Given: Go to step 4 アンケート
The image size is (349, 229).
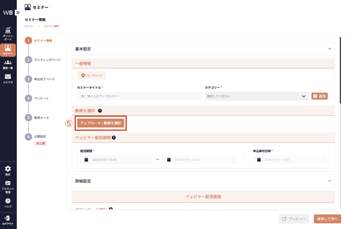Looking at the screenshot, I should [41, 98].
